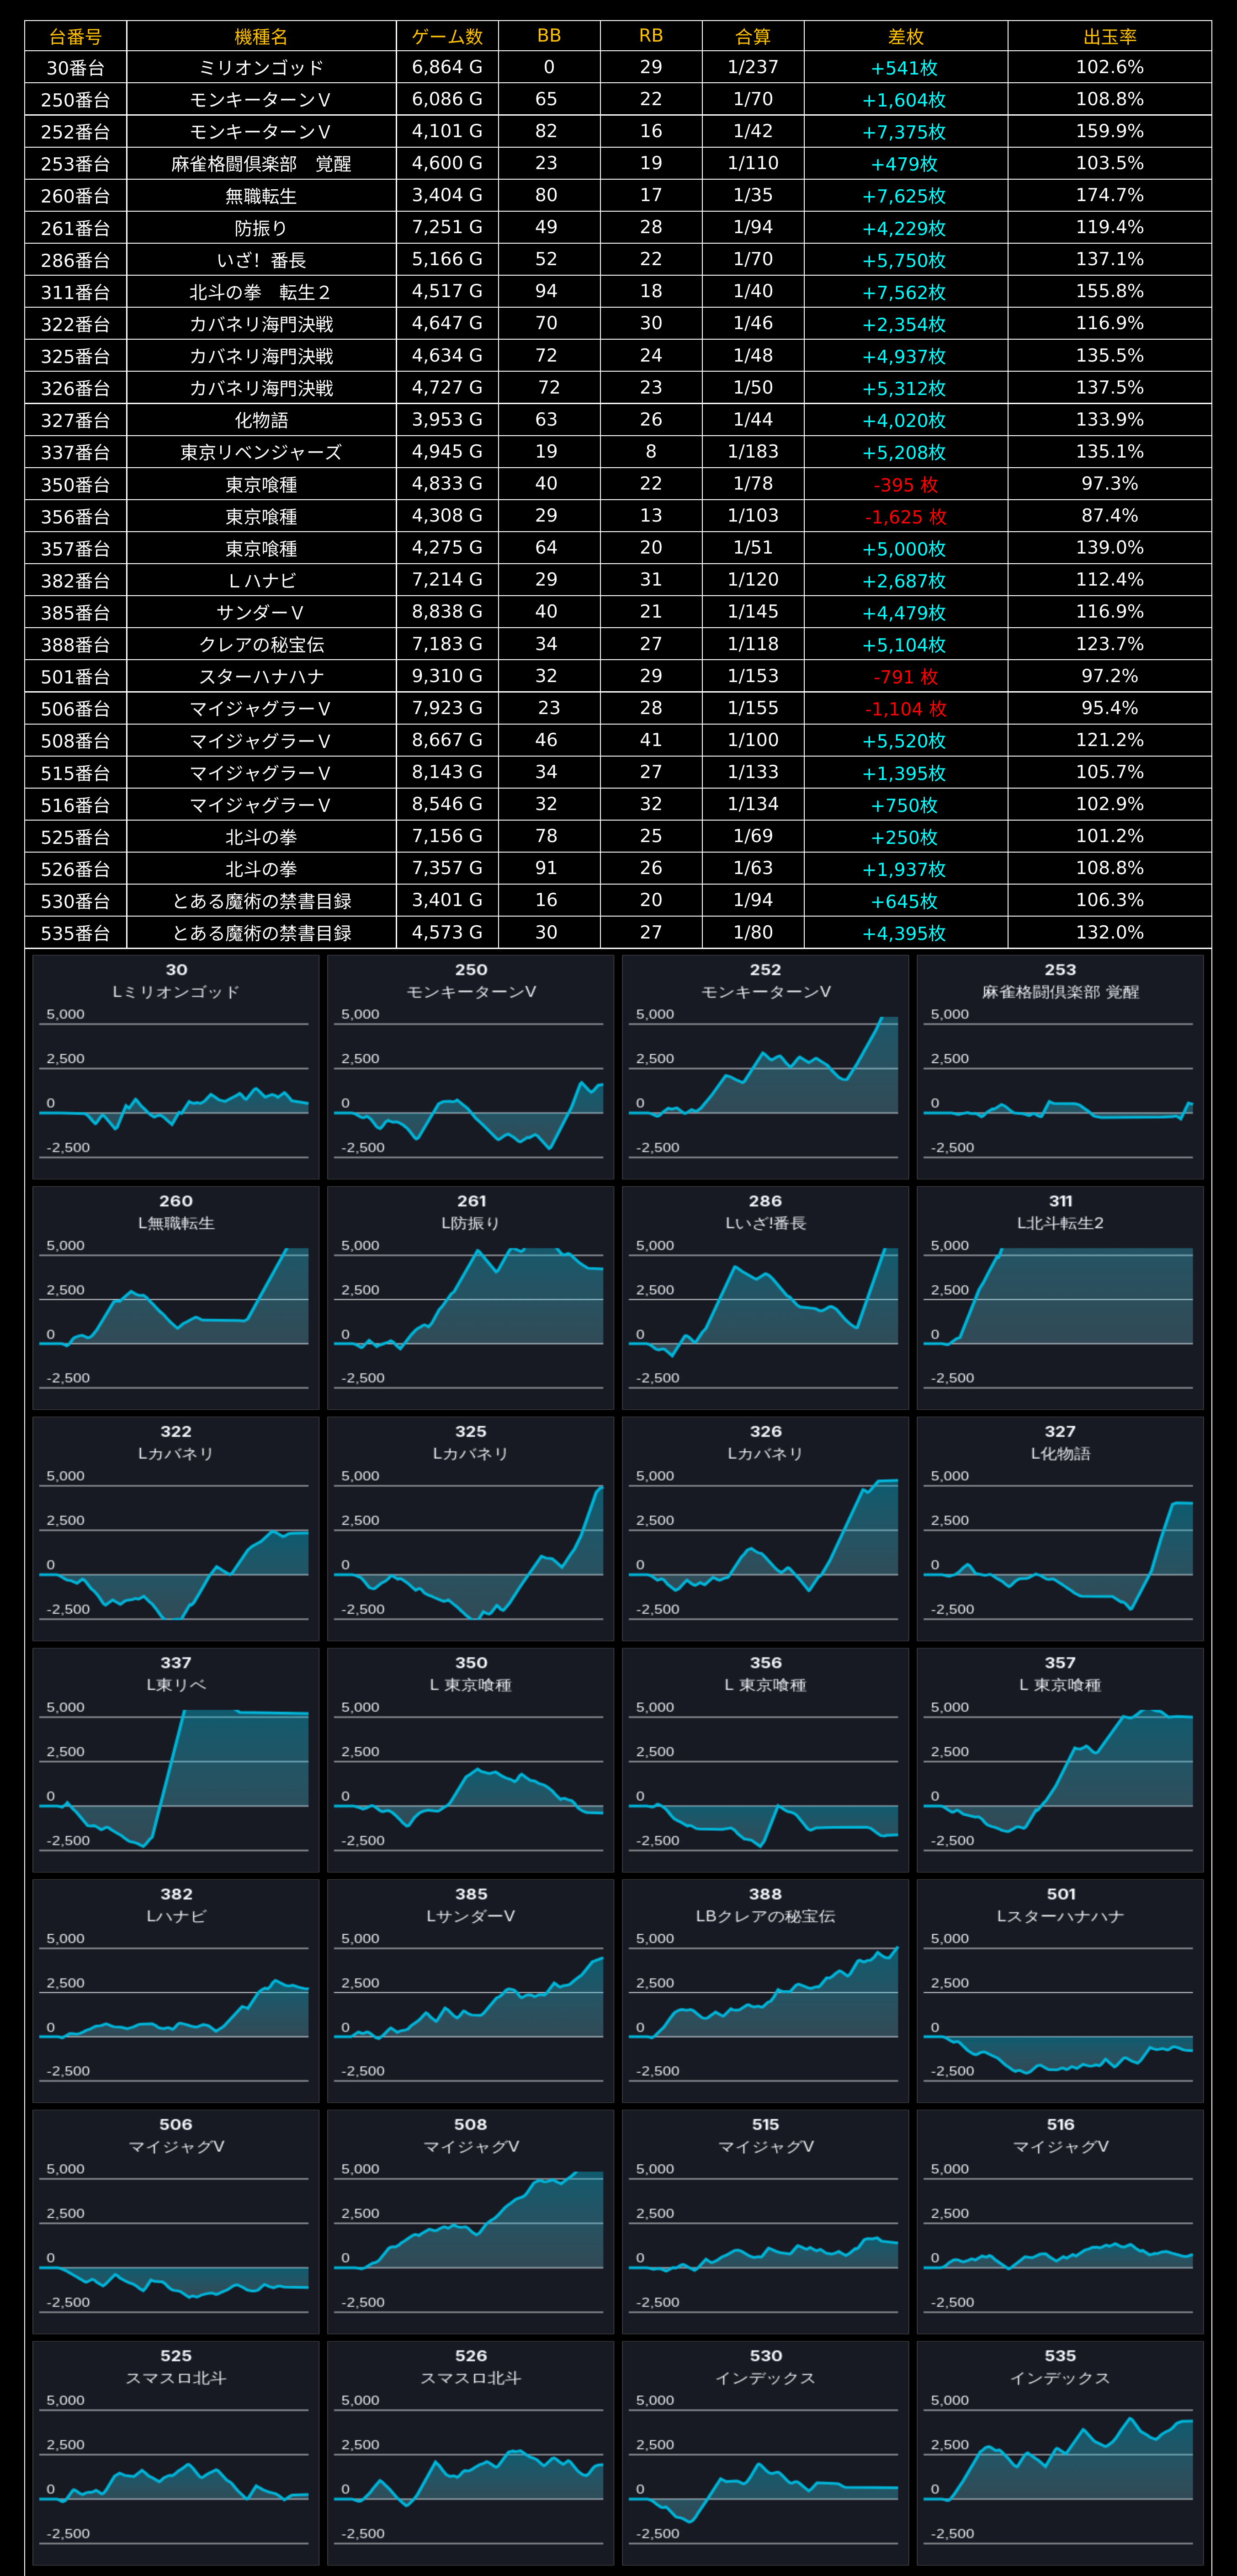
Task: Open the graph card 30 Lミリオンゴッド
Action: coord(176,1067)
